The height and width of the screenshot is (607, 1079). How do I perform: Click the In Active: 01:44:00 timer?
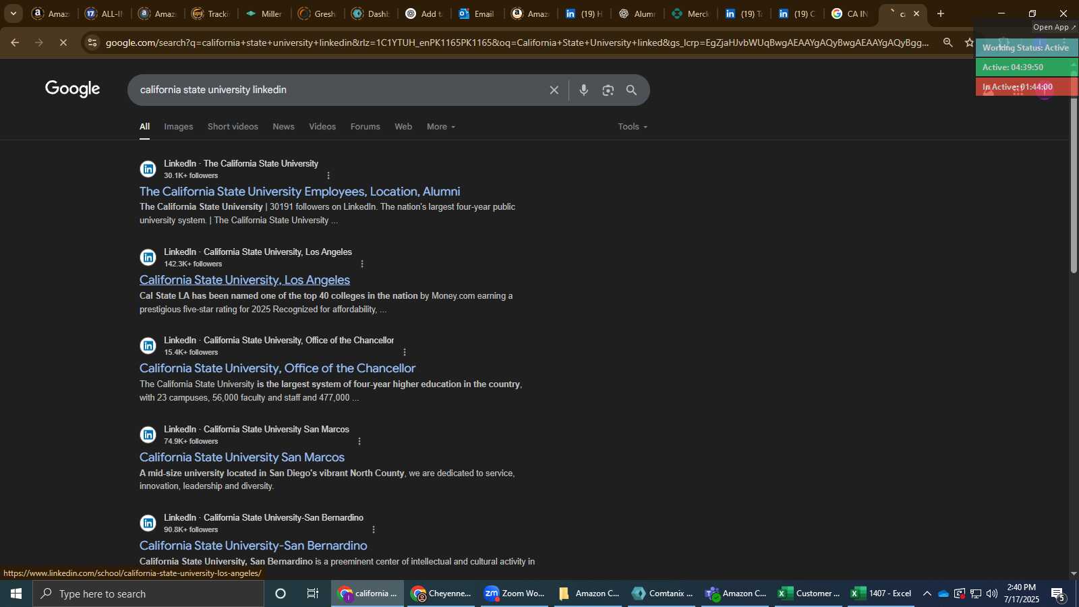coord(1026,87)
